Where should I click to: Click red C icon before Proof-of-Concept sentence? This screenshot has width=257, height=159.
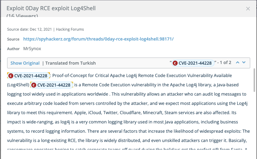tap(11, 76)
